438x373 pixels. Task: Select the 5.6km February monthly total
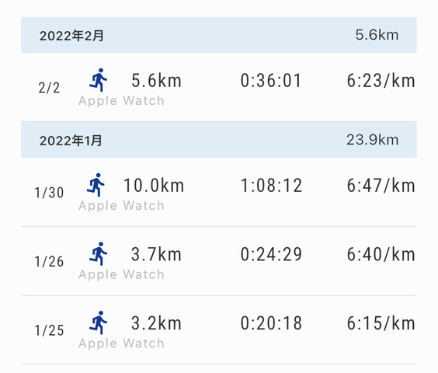click(377, 35)
